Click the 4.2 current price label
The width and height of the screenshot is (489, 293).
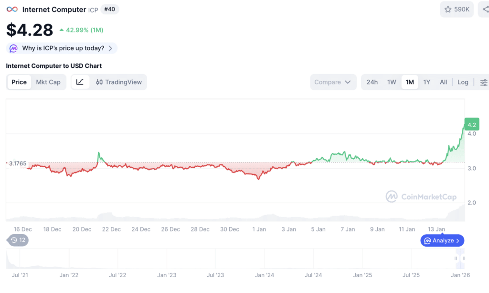(x=471, y=124)
